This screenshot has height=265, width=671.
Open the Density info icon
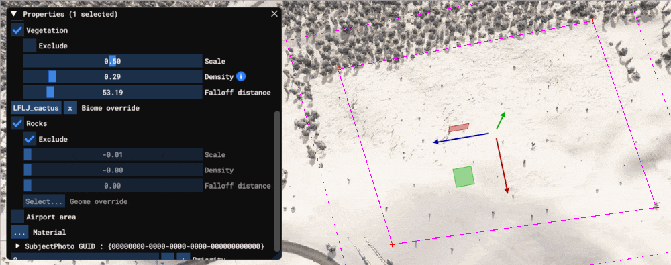pyautogui.click(x=241, y=76)
